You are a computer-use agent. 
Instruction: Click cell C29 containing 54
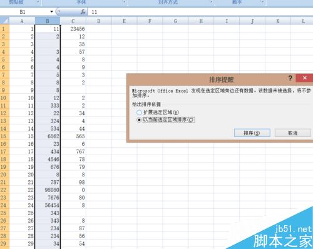[x=73, y=243]
